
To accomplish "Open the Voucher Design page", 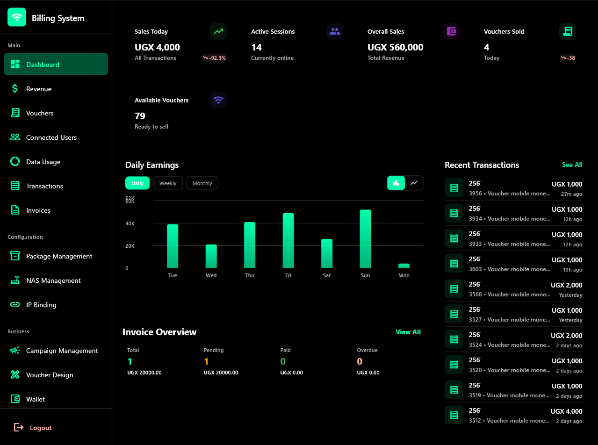I will [x=50, y=374].
